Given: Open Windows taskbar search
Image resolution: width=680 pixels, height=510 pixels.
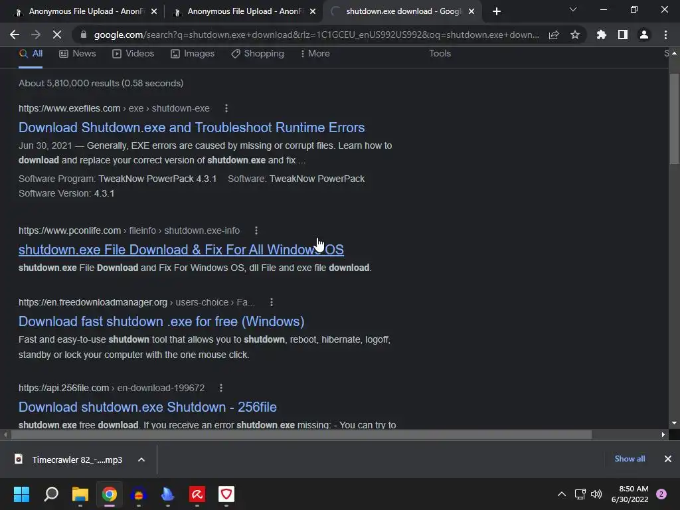Looking at the screenshot, I should [51, 494].
